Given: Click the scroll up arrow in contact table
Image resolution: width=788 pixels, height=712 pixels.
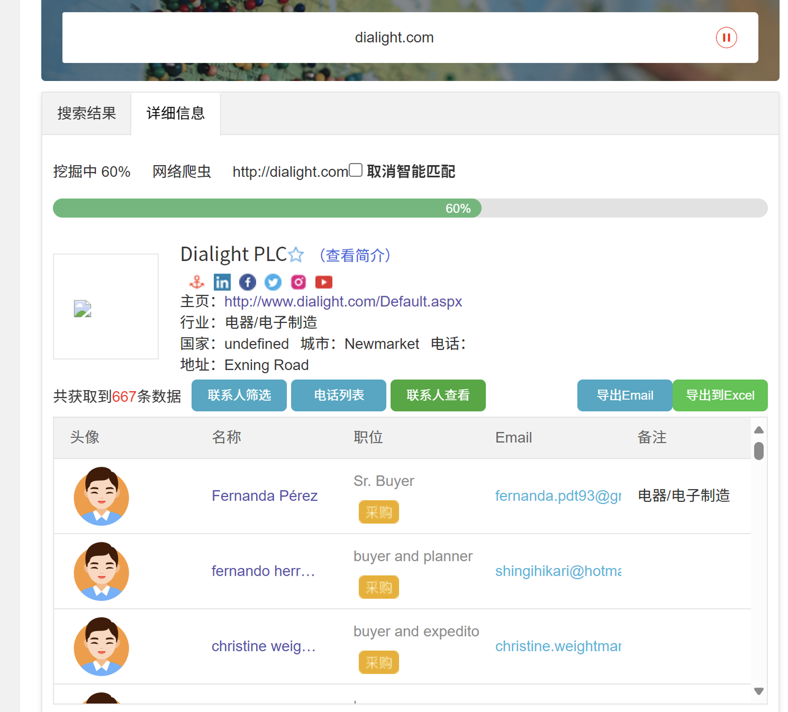Looking at the screenshot, I should (758, 430).
